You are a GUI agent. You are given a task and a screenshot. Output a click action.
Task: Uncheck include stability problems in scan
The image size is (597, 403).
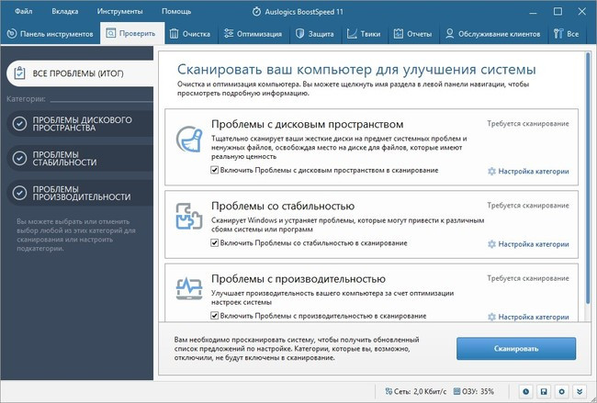pos(215,243)
